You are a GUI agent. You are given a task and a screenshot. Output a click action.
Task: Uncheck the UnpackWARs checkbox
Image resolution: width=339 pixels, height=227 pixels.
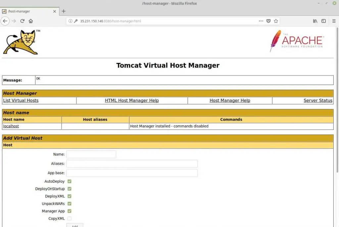click(x=70, y=203)
